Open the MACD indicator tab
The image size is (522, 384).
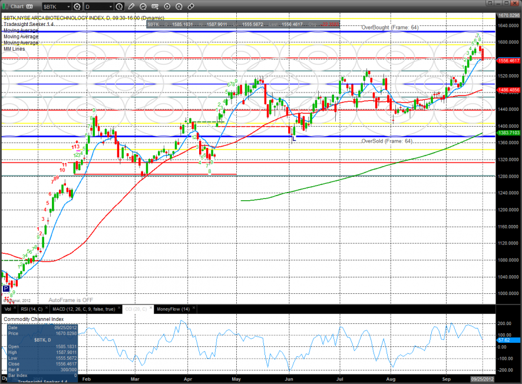click(84, 309)
